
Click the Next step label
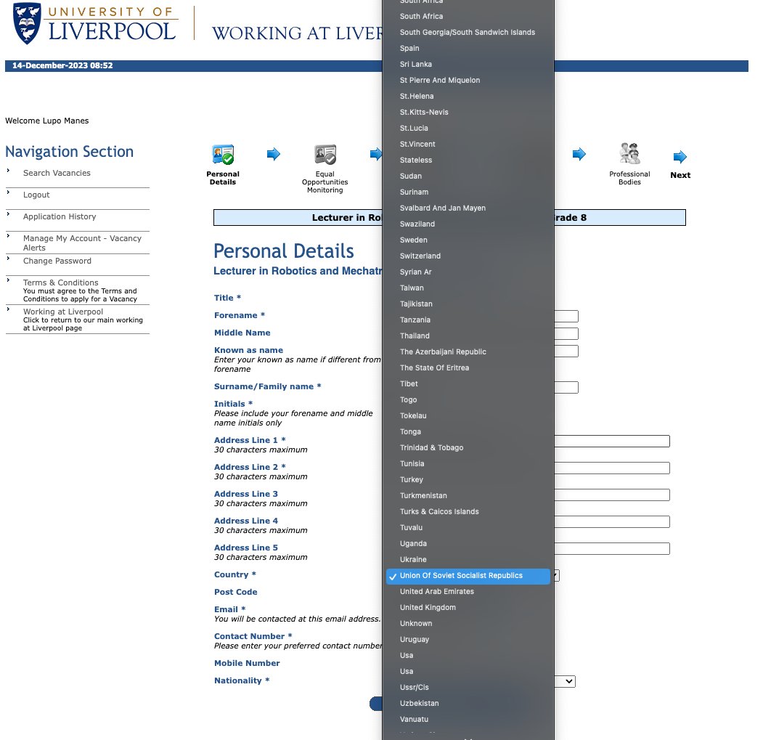[x=680, y=175]
